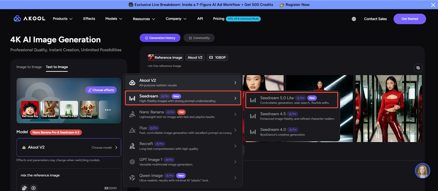Select Seedream 5.0 Lite
The width and height of the screenshot is (438, 191).
[292, 100]
